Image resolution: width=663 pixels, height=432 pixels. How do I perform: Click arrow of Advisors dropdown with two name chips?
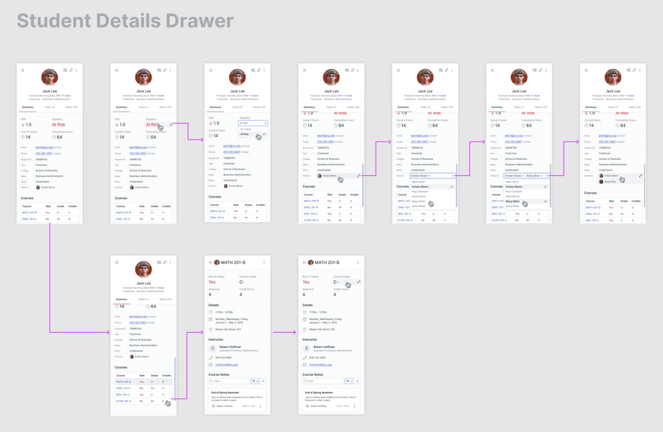(547, 175)
